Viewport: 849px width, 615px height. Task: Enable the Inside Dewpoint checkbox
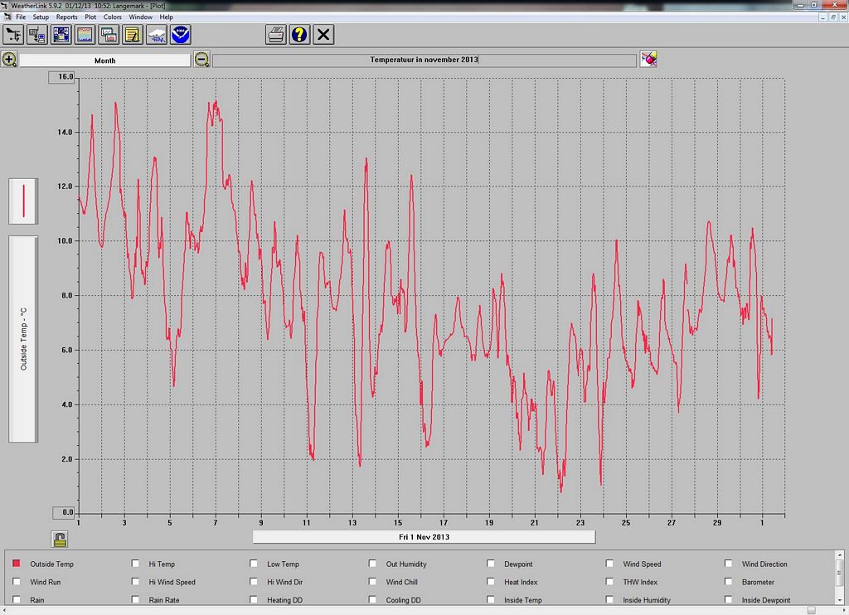[x=728, y=599]
